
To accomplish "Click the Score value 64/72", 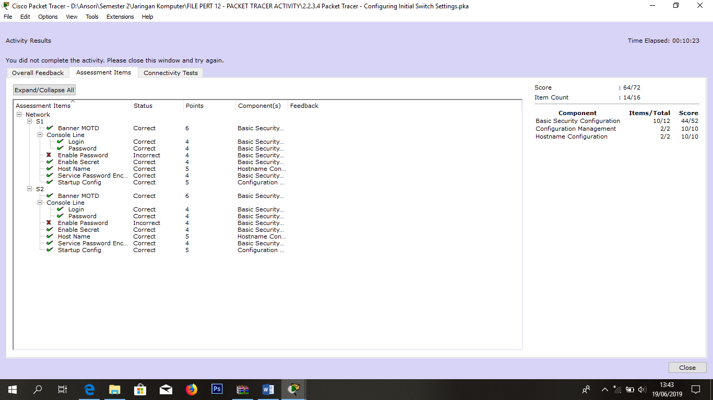I will (x=632, y=87).
